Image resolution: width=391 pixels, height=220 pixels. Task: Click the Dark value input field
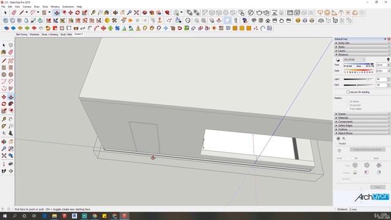381,85
